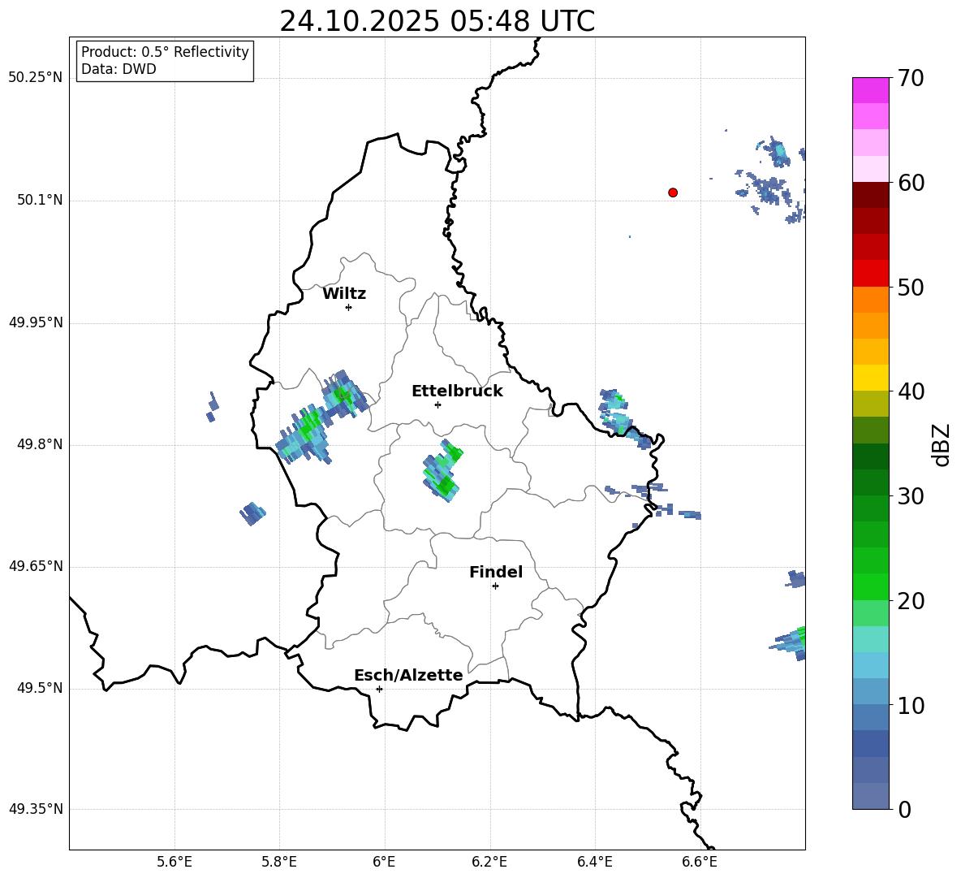
Task: Click the red radar site marker
Action: click(x=672, y=192)
